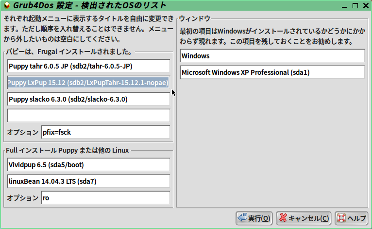Image resolution: width=372 pixels, height=229 pixels.
Task: Maximize the Grub4Dos window
Action: tap(355, 6)
